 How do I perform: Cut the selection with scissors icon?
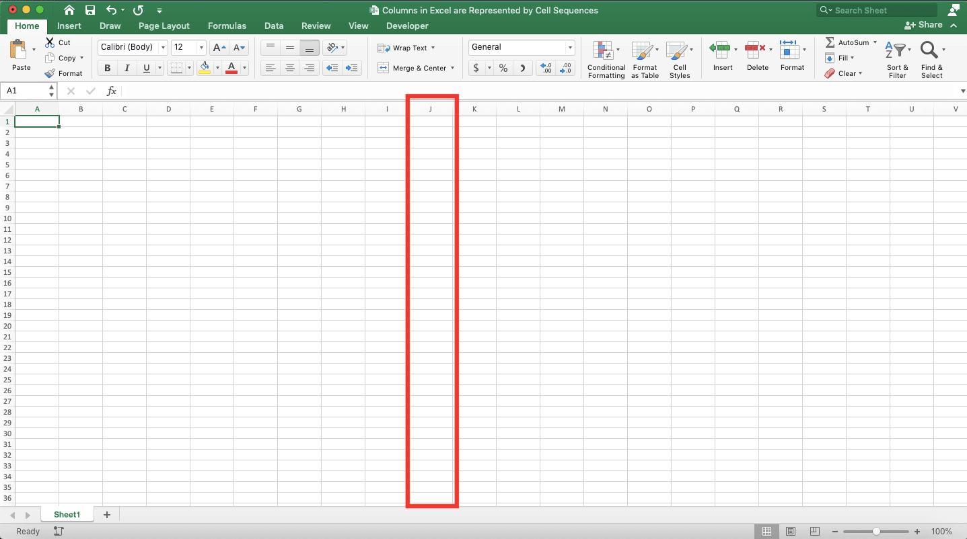click(x=50, y=42)
